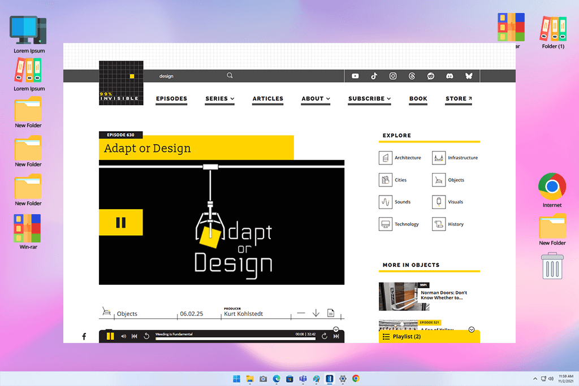579x386 pixels.
Task: Open the Reddit social icon
Action: 430,76
